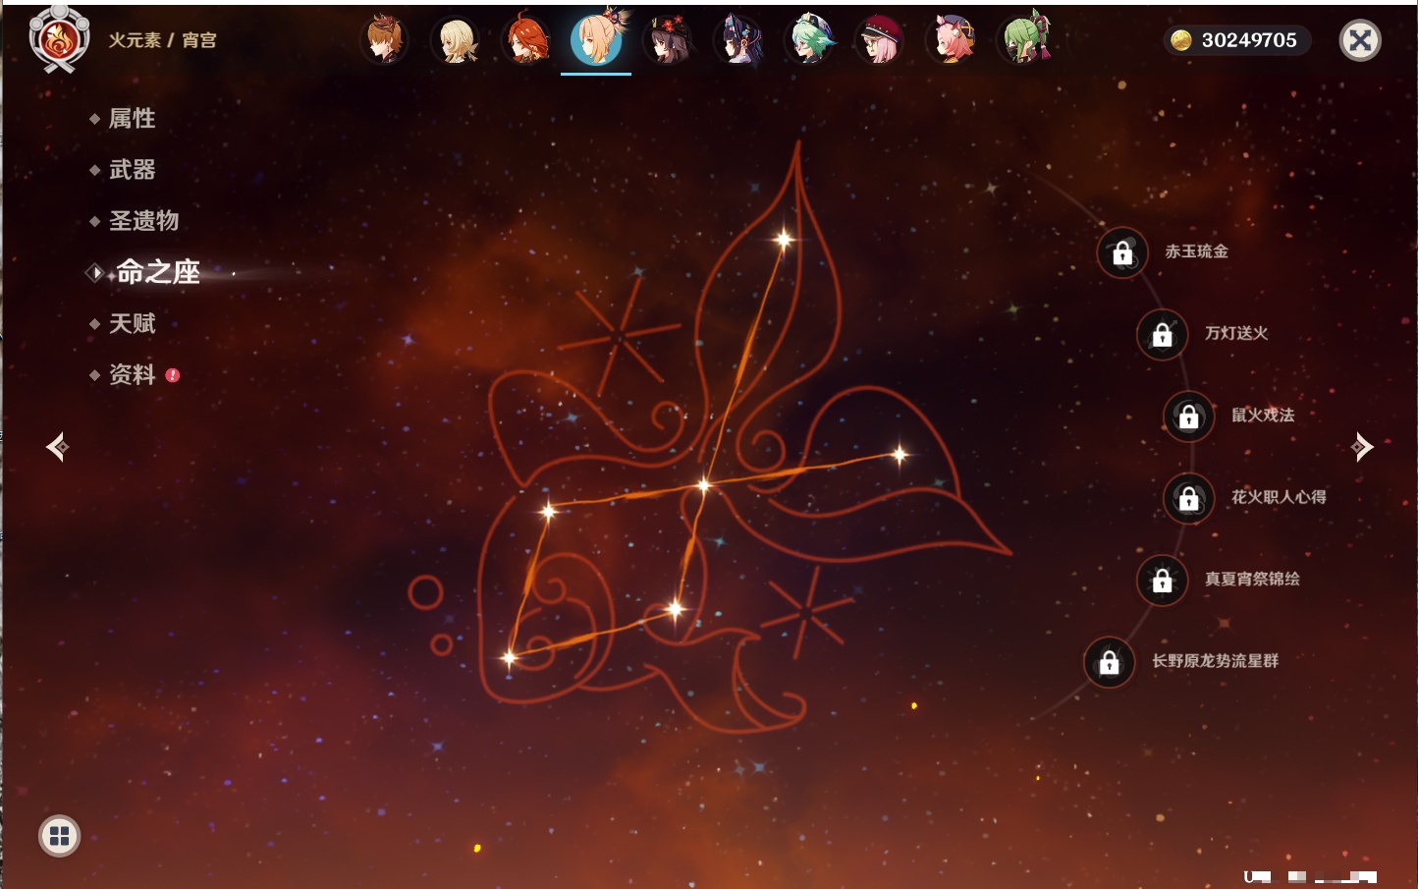Switch to the 圣遗物 artifacts menu

point(143,221)
